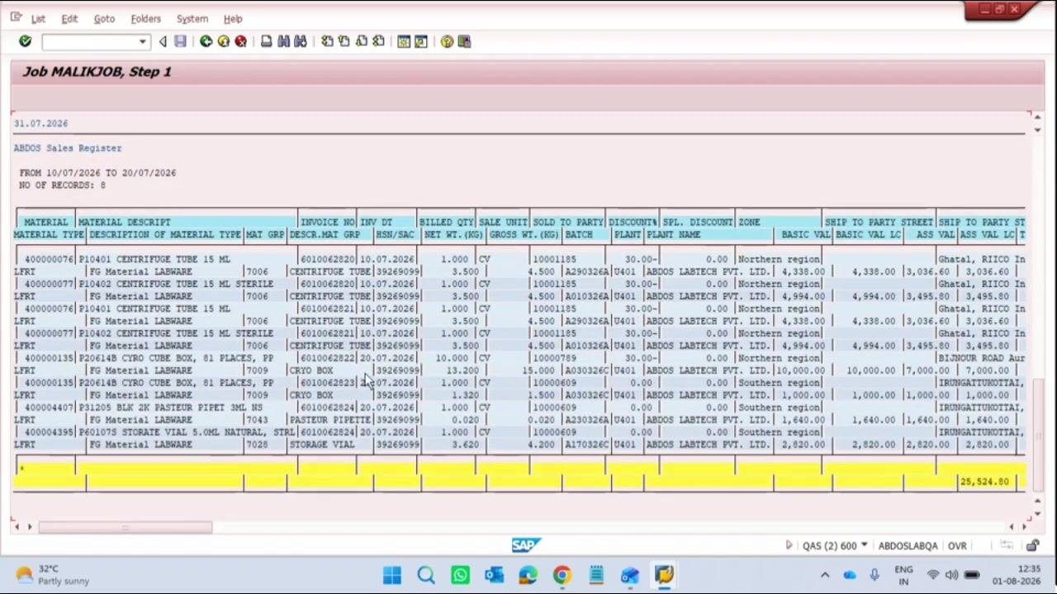This screenshot has width=1057, height=594.
Task: Expand the status bar with the triangle
Action: coord(789,545)
